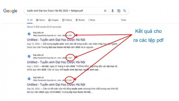Click the magnifier search button
179x101 pixels.
point(124,11)
